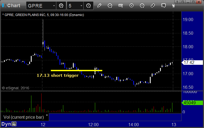
Task: Expand the 5 interval dropdown arrow
Action: click(81, 6)
